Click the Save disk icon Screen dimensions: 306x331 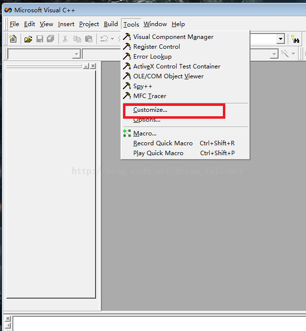click(x=40, y=39)
